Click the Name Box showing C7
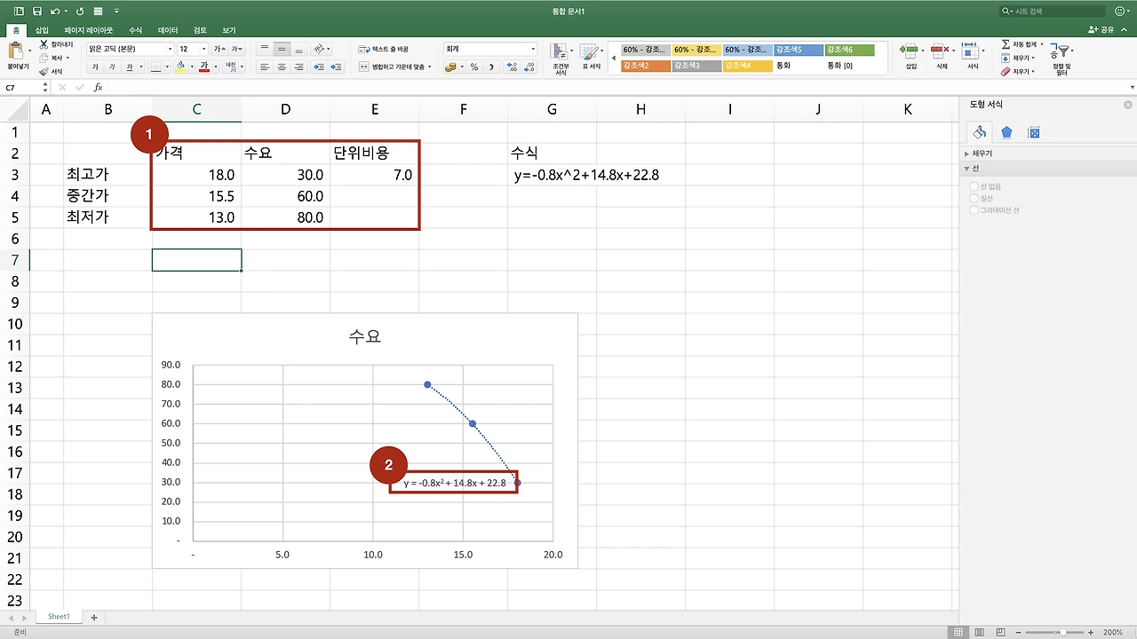Screen dimensions: 1137x639 (x=21, y=88)
